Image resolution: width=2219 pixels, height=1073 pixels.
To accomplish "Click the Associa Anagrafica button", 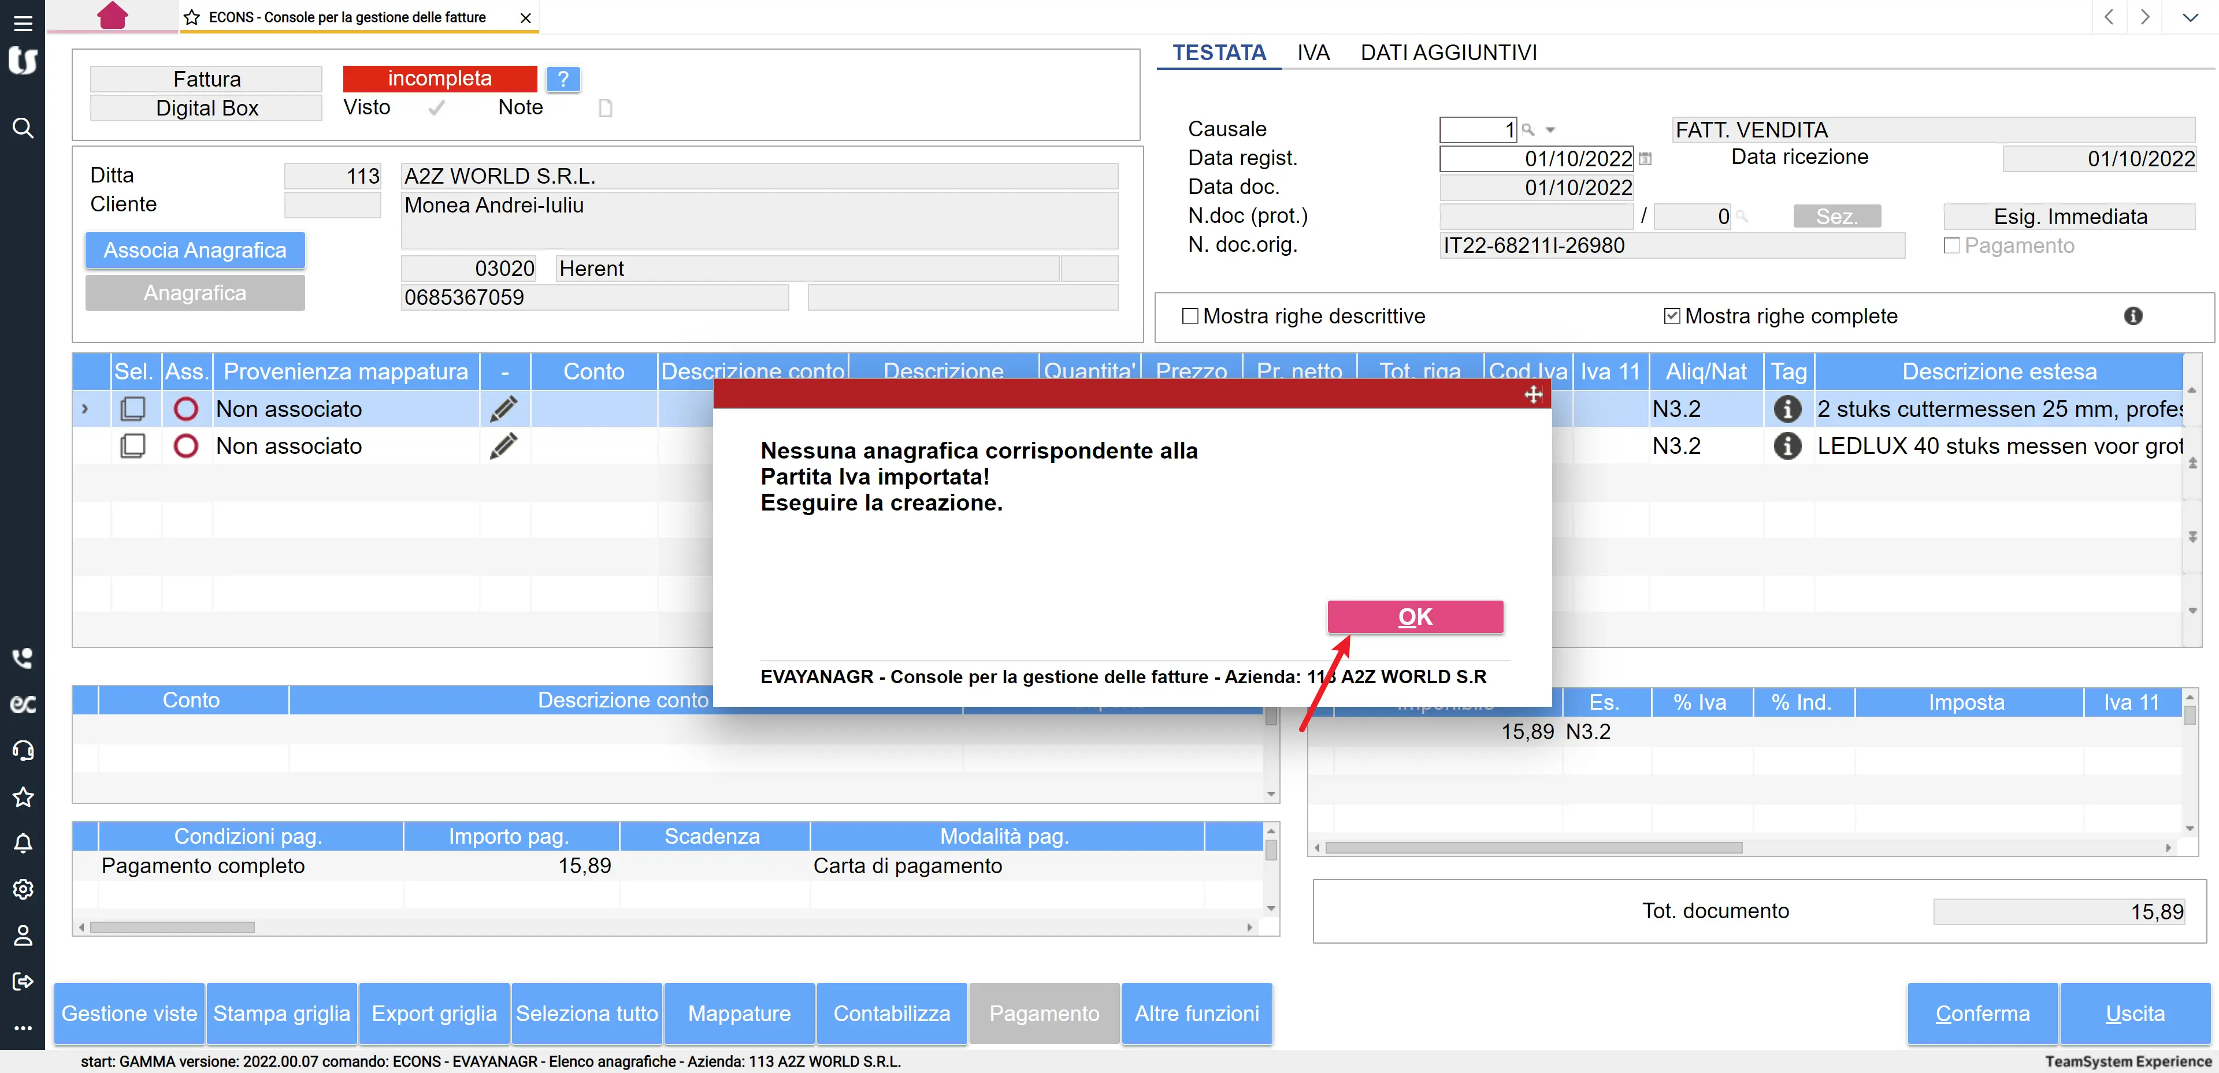I will [x=195, y=251].
